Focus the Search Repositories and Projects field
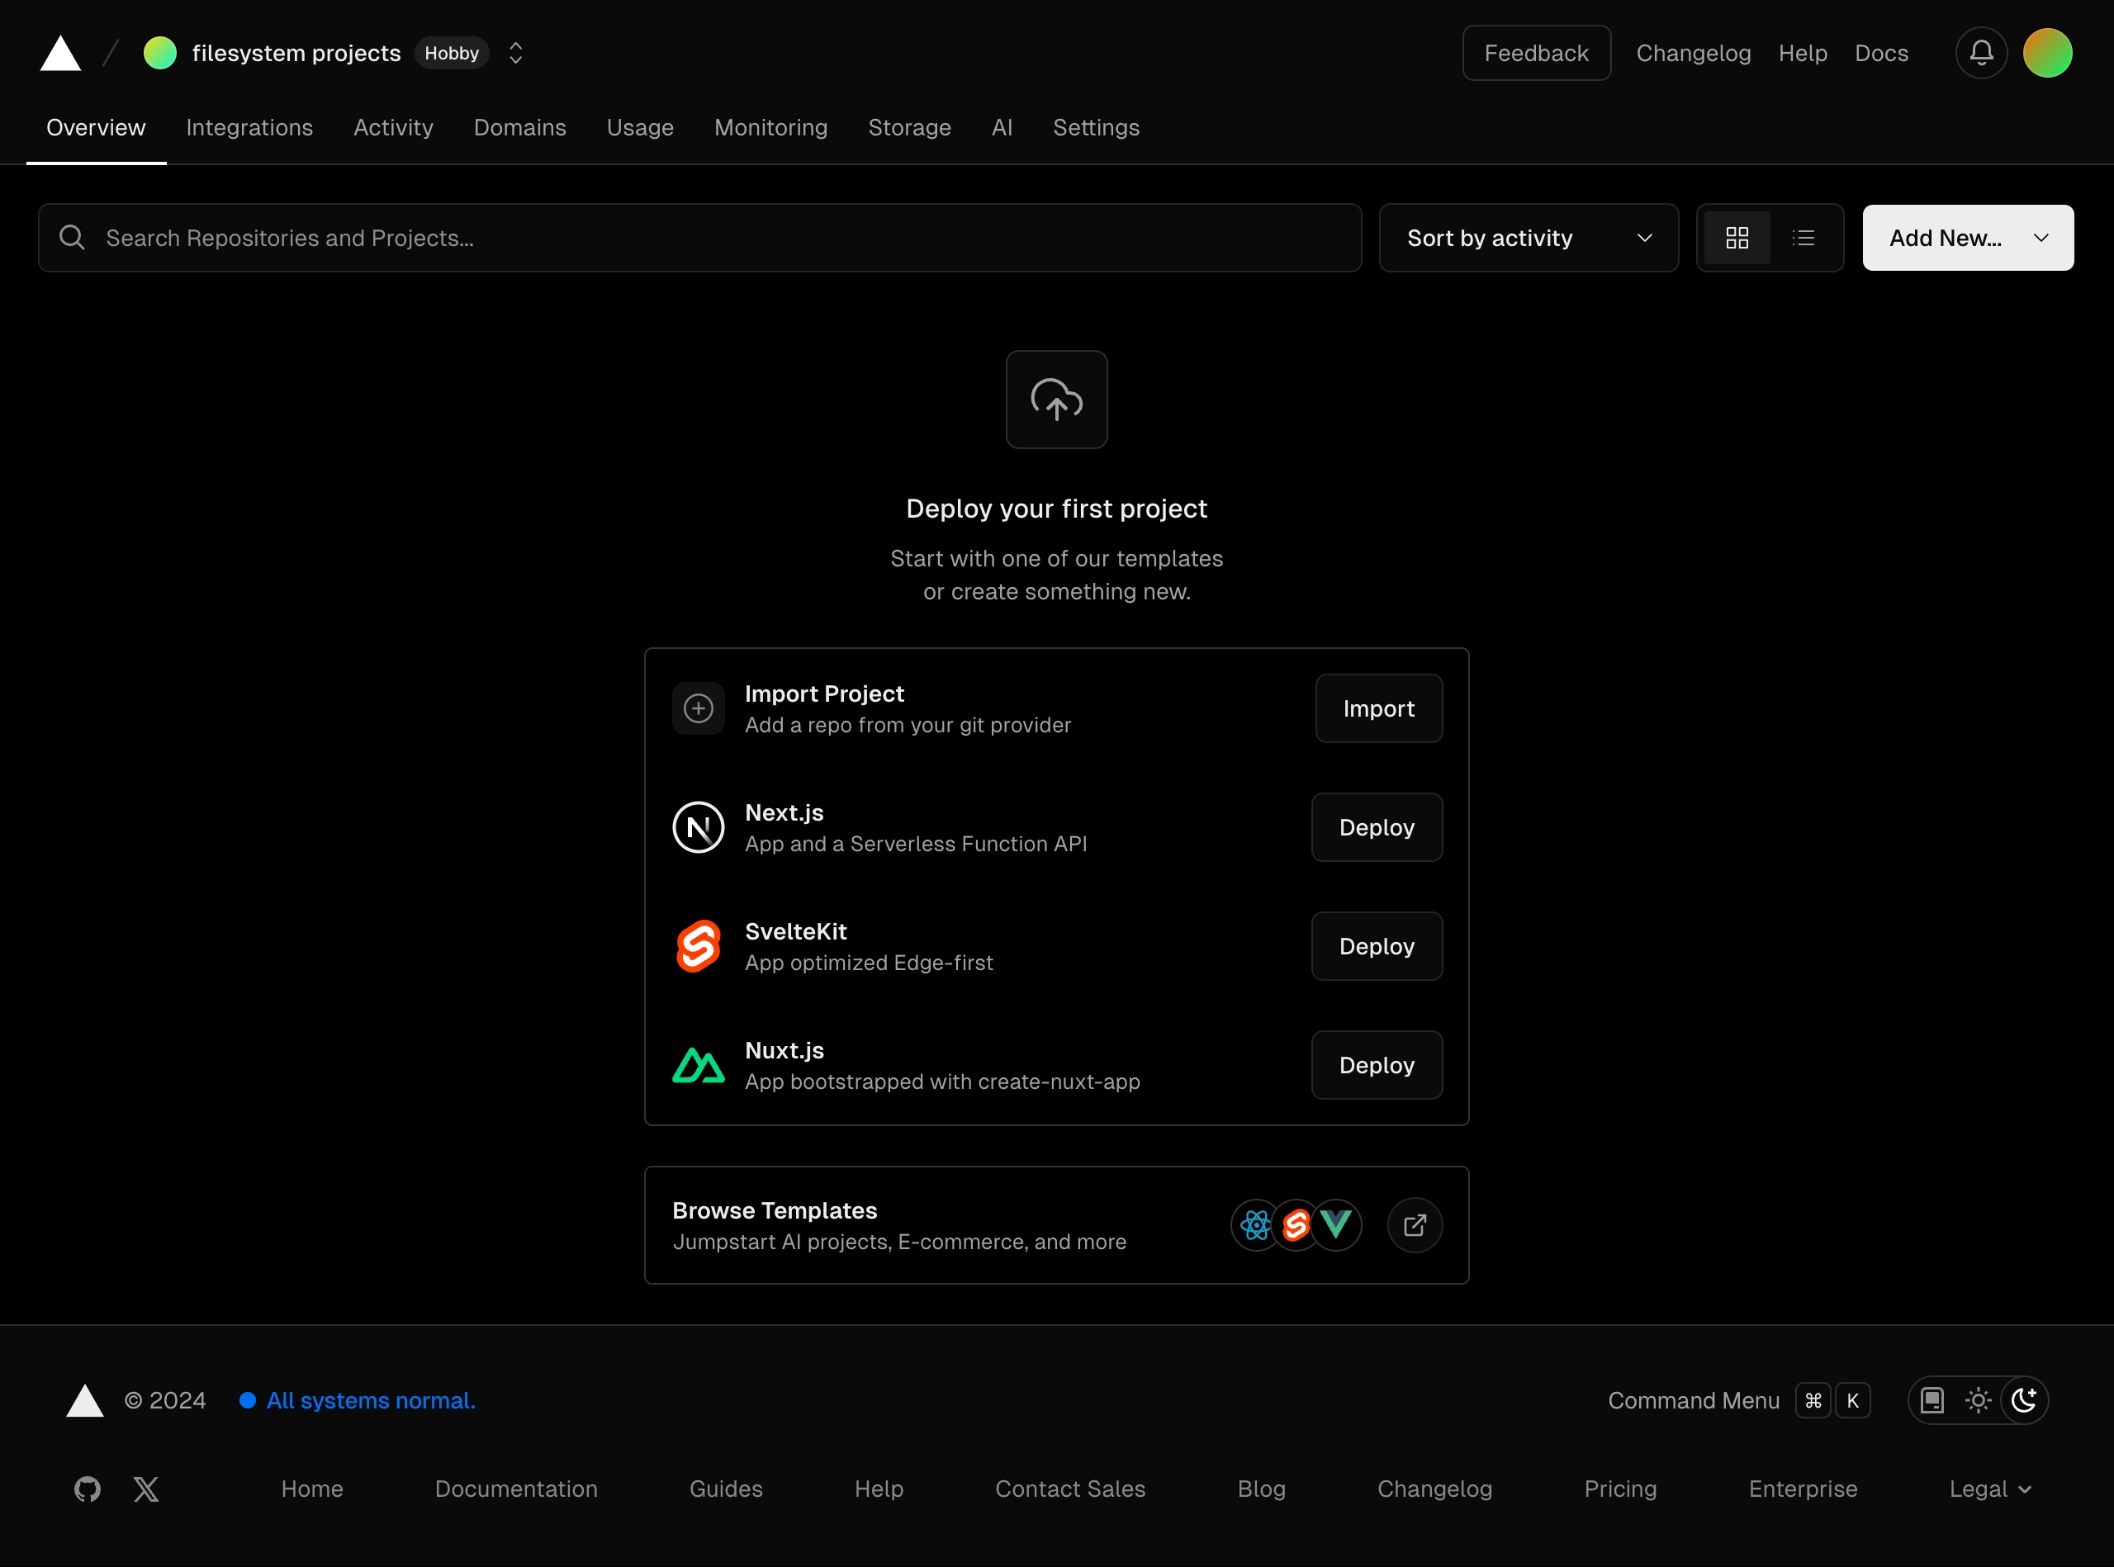2114x1567 pixels. coord(700,238)
